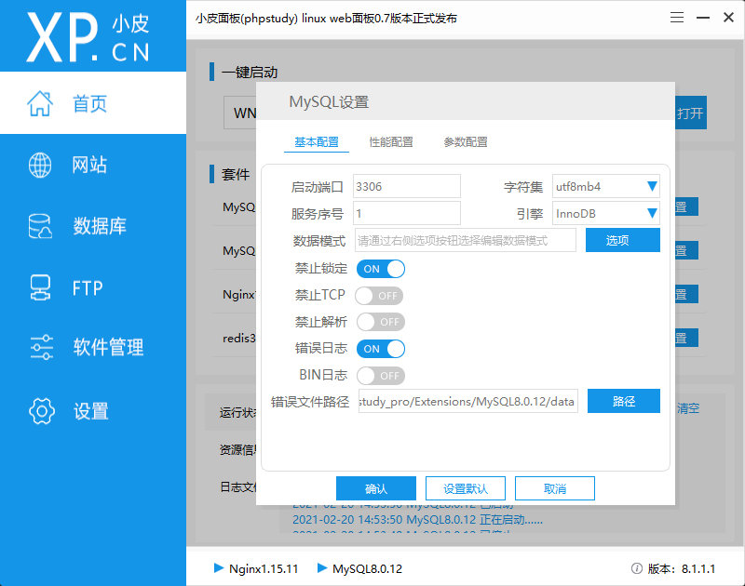Screen dimensions: 745x586
Task: Close the phpstudy window
Action: pos(728,18)
